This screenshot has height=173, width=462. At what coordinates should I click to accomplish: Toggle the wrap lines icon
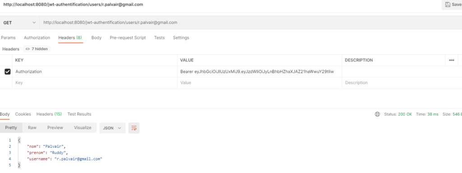click(134, 128)
